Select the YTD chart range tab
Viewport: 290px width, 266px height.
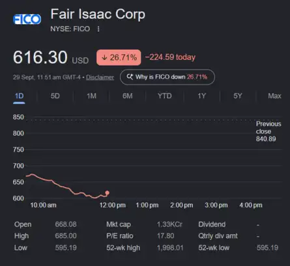(x=165, y=96)
